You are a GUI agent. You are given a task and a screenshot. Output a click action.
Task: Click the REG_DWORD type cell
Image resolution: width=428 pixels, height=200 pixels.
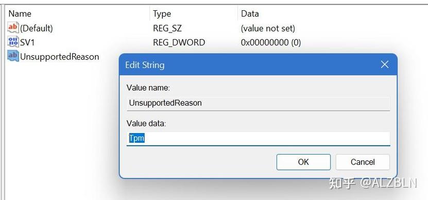click(x=179, y=42)
